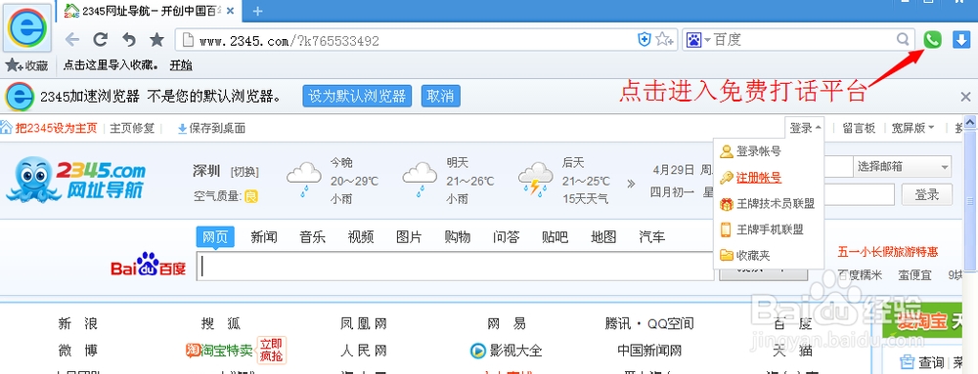Click 开始 on the bookmarks bar
The image size is (978, 374).
[x=181, y=64]
